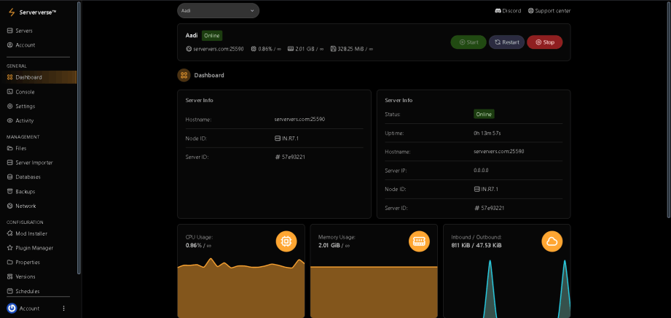Click the orange cloud network icon
The image size is (671, 318).
(x=552, y=241)
